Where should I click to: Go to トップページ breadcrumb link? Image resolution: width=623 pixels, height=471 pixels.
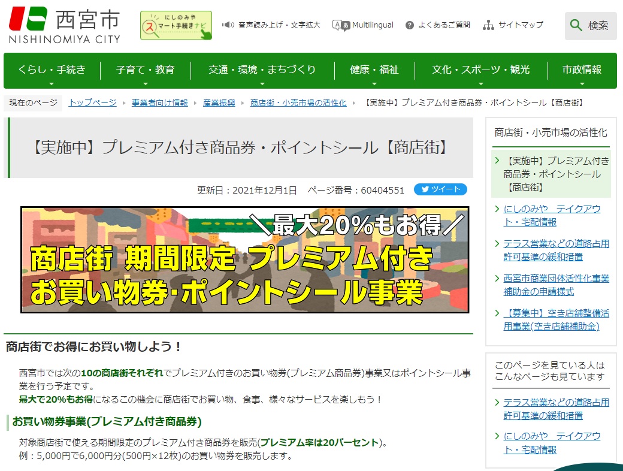pyautogui.click(x=93, y=103)
